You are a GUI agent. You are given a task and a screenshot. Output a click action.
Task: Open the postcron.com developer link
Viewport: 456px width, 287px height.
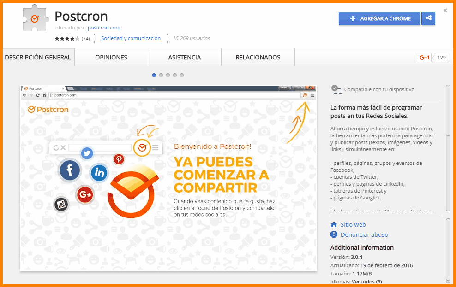[x=104, y=28]
